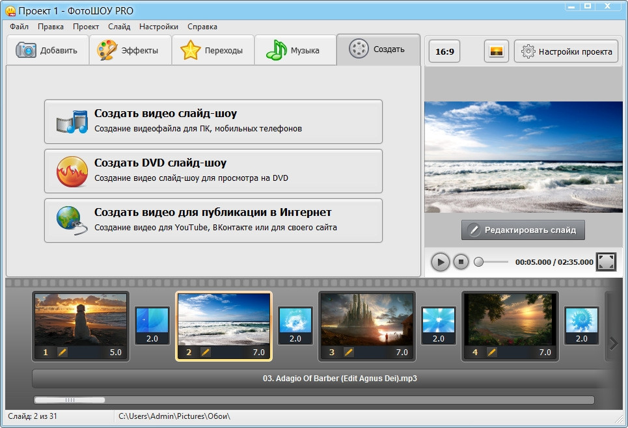Open the Проект menu
The image size is (628, 428).
[x=86, y=27]
